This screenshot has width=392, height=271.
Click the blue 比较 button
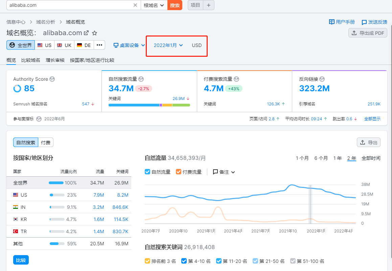[x=21, y=260]
